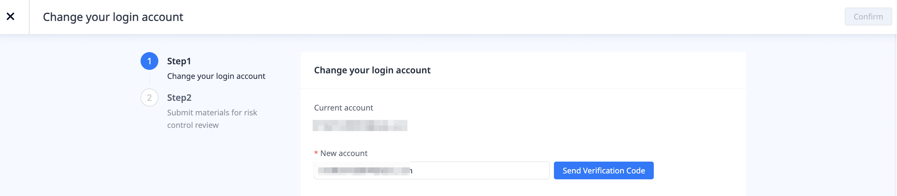The image size is (897, 196).
Task: Click the blue step 1 circle
Action: click(149, 61)
